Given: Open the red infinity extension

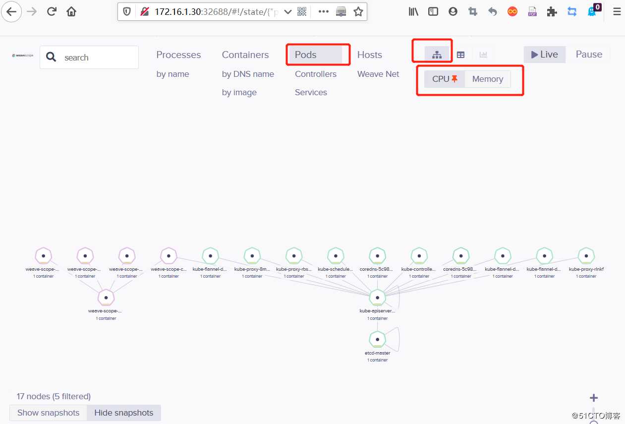Looking at the screenshot, I should coord(512,12).
